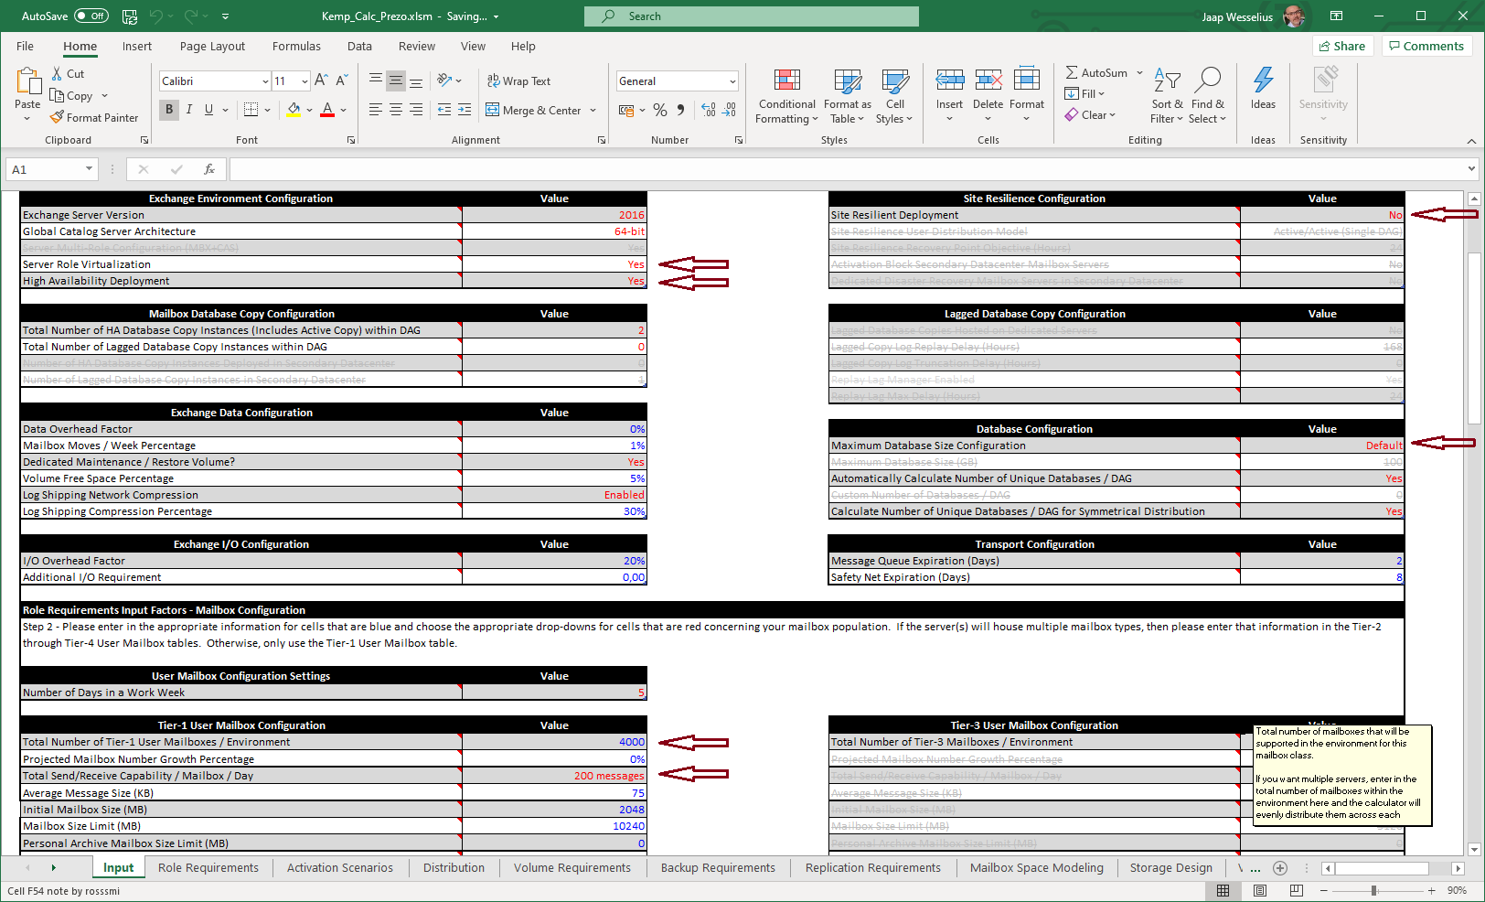Add a new worksheet with the plus button
Image resolution: width=1485 pixels, height=902 pixels.
1280,868
